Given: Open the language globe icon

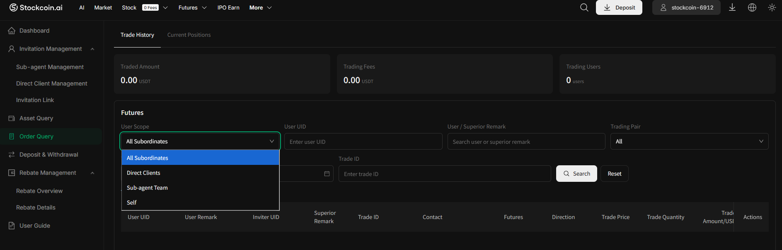Looking at the screenshot, I should pos(752,7).
